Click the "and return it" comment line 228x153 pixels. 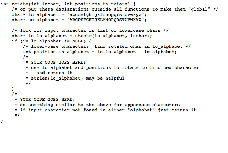pyautogui.click(x=54, y=73)
